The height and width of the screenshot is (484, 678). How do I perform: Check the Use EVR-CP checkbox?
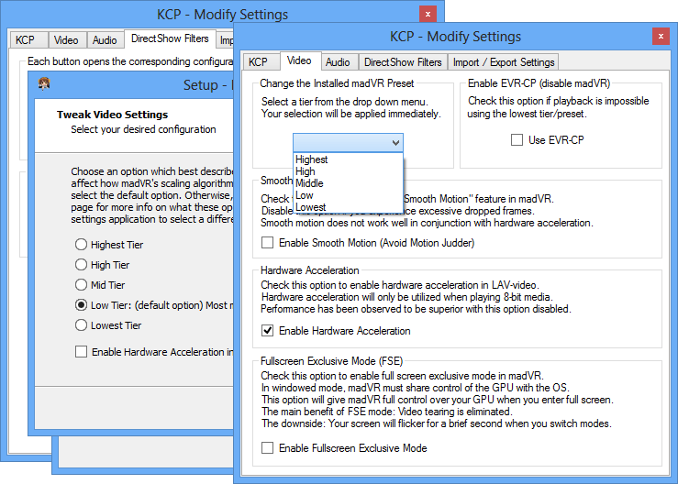tap(517, 140)
